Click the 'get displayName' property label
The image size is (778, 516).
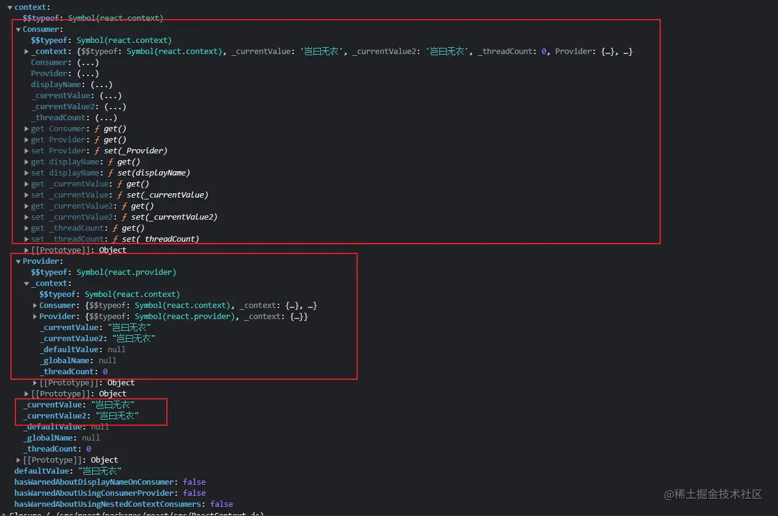tap(66, 162)
